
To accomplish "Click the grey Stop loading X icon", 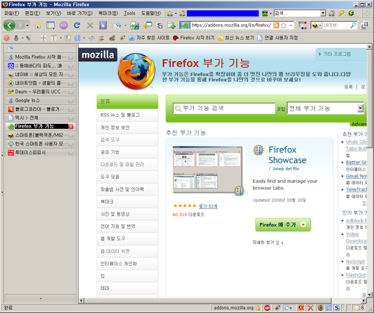I will (90, 25).
